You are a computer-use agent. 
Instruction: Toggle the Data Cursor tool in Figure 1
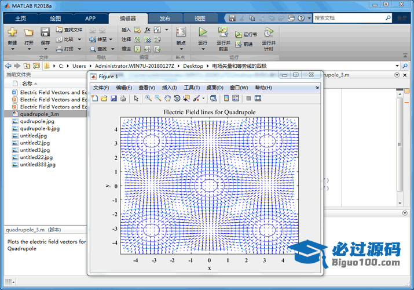(x=186, y=99)
